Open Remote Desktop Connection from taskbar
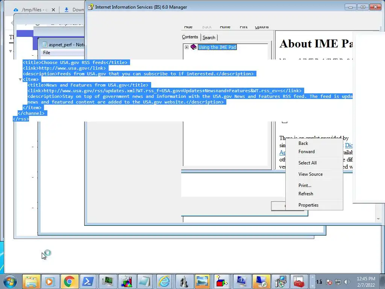Screen dimensions: 385x289 click(x=261, y=281)
